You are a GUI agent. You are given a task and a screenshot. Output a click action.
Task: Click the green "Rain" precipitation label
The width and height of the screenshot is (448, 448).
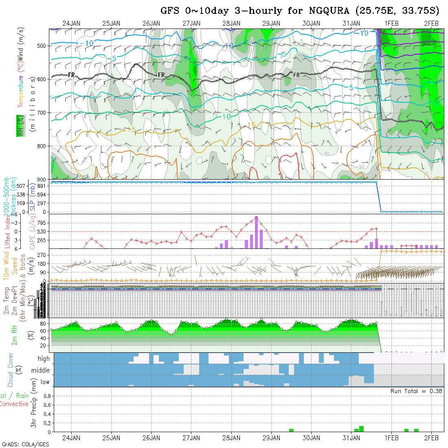(22, 396)
